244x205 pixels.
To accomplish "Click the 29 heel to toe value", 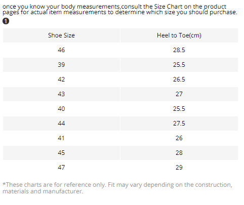I will (x=179, y=168).
